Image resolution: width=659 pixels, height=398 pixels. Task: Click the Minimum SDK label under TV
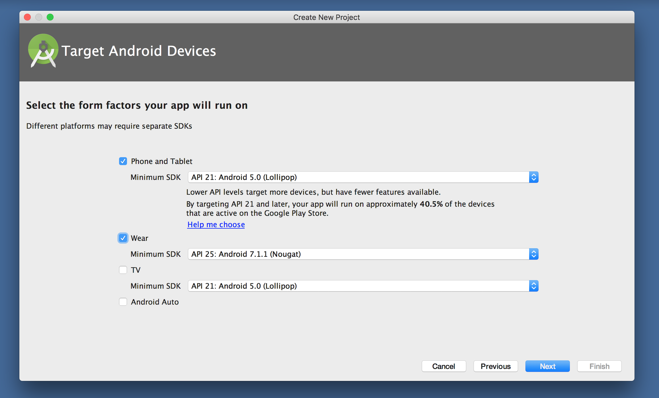click(155, 286)
